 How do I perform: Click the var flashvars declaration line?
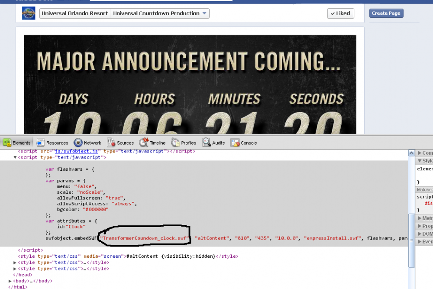[70, 169]
